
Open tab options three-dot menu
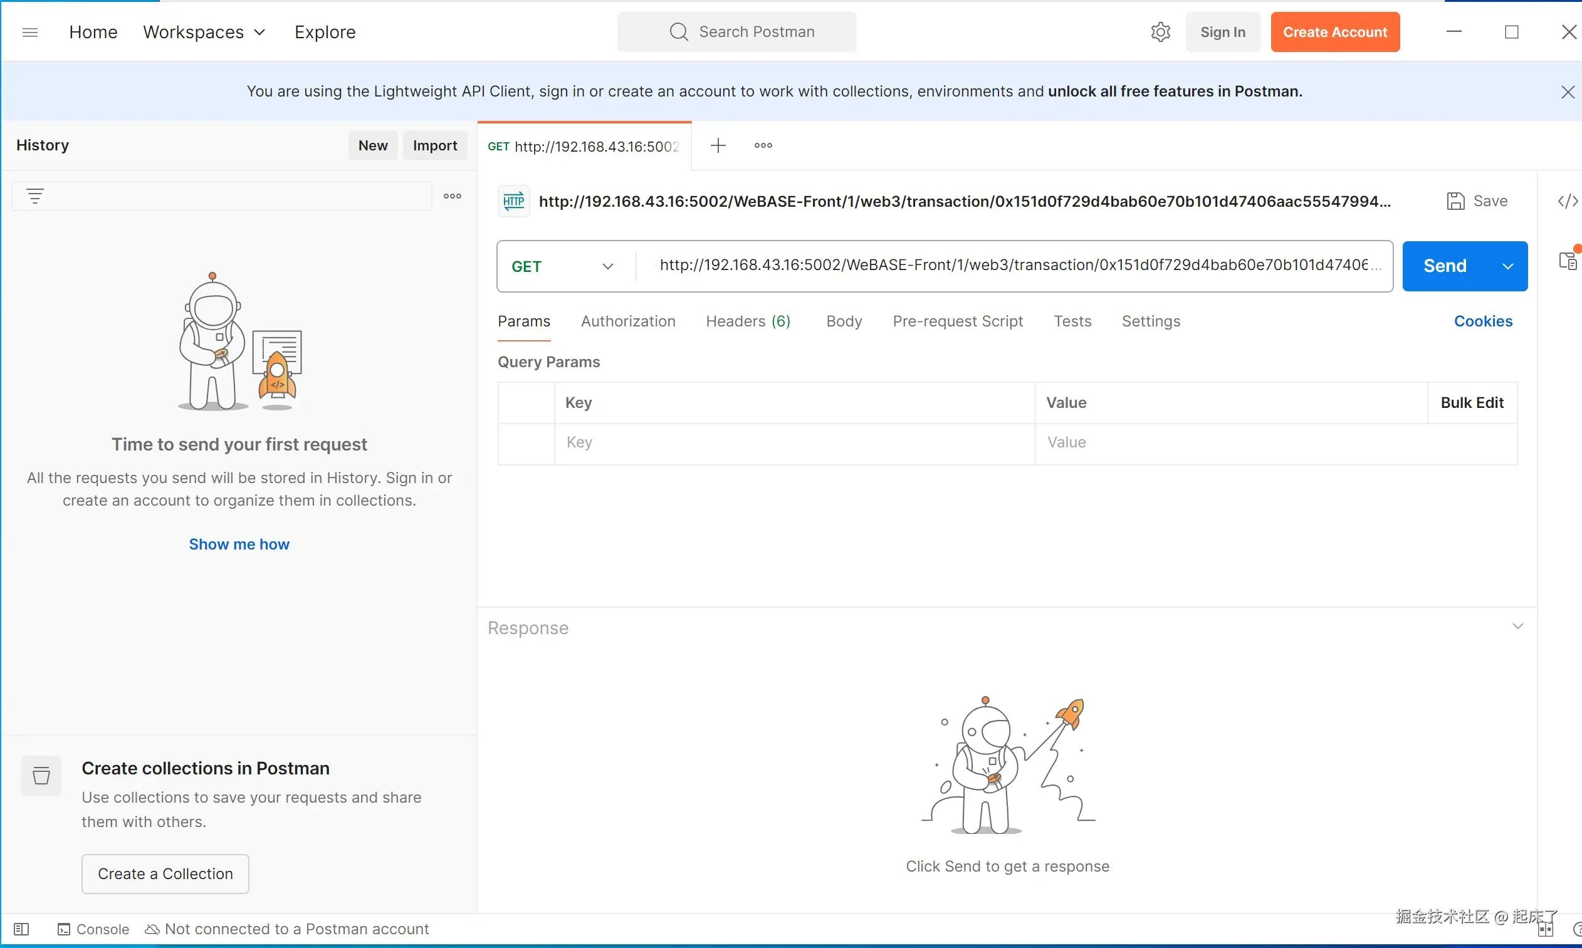[x=763, y=145]
